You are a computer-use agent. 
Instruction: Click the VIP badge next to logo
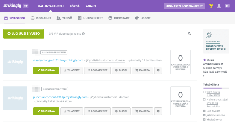[26, 6]
